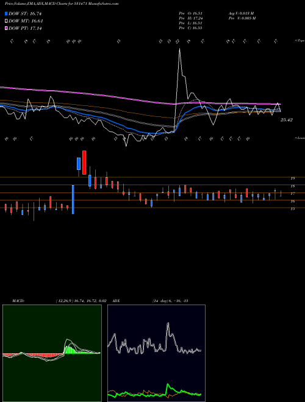
Task: Click the chart title mentioning MunafaSutra.com
Action: [62, 4]
